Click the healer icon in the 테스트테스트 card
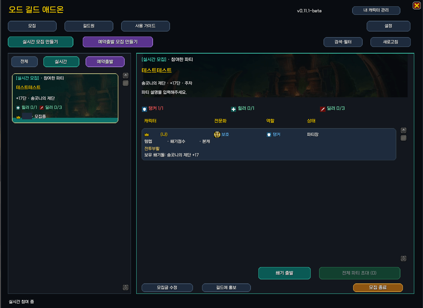This screenshot has width=423, height=308. (18, 108)
